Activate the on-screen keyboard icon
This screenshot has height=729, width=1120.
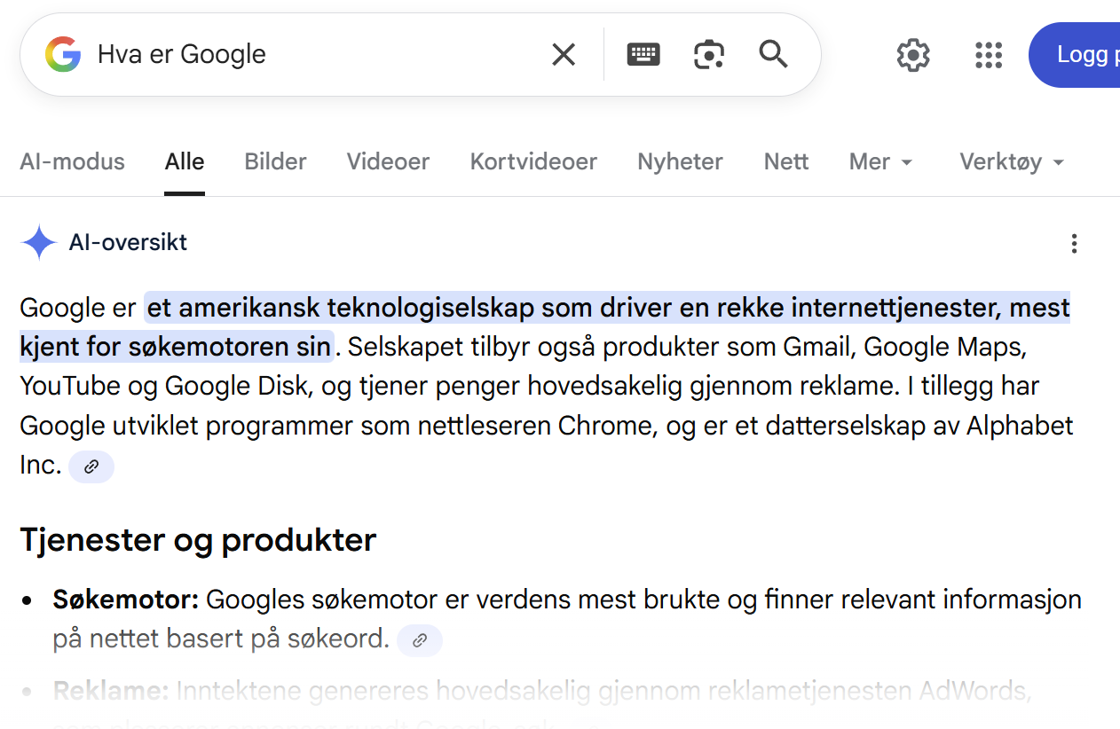[x=643, y=54]
